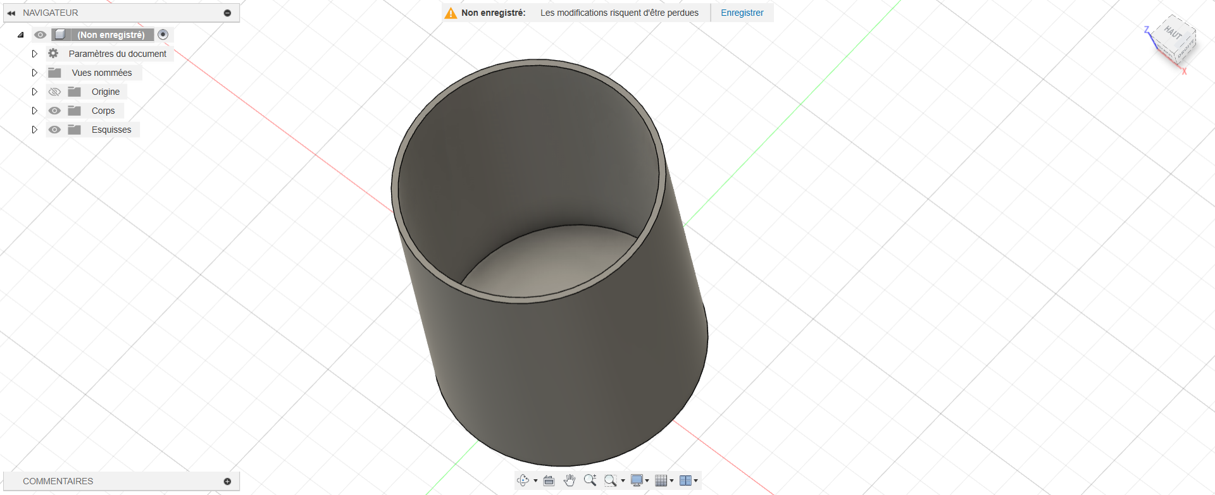Open the Orbit type dropdown arrow
The height and width of the screenshot is (495, 1215).
point(535,481)
